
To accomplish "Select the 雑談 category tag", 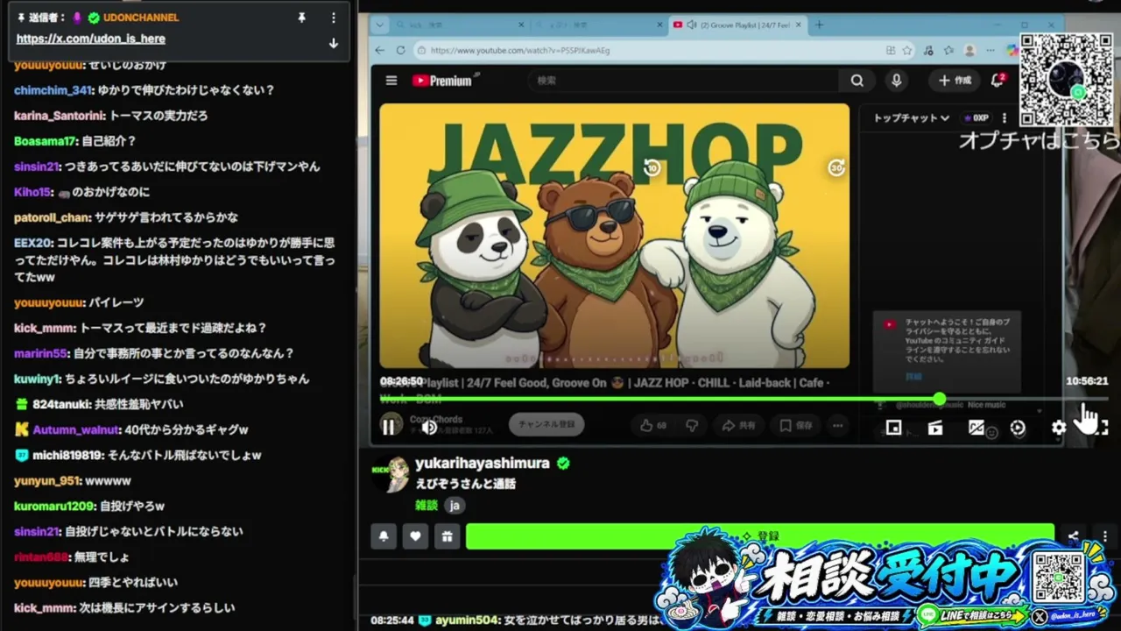I will click(427, 506).
